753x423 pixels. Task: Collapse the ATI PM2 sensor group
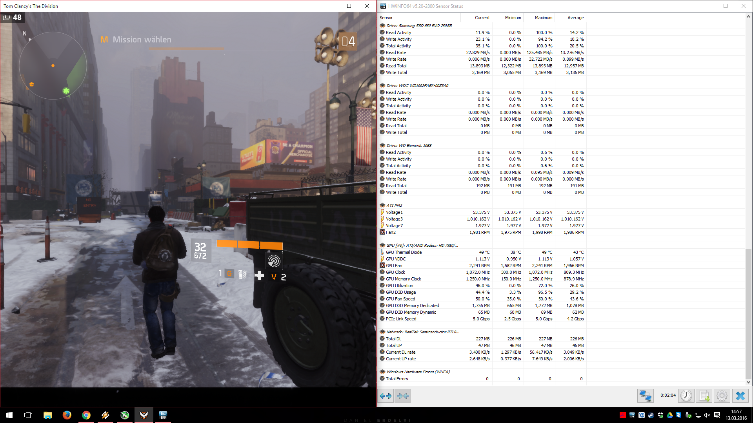[x=382, y=205]
